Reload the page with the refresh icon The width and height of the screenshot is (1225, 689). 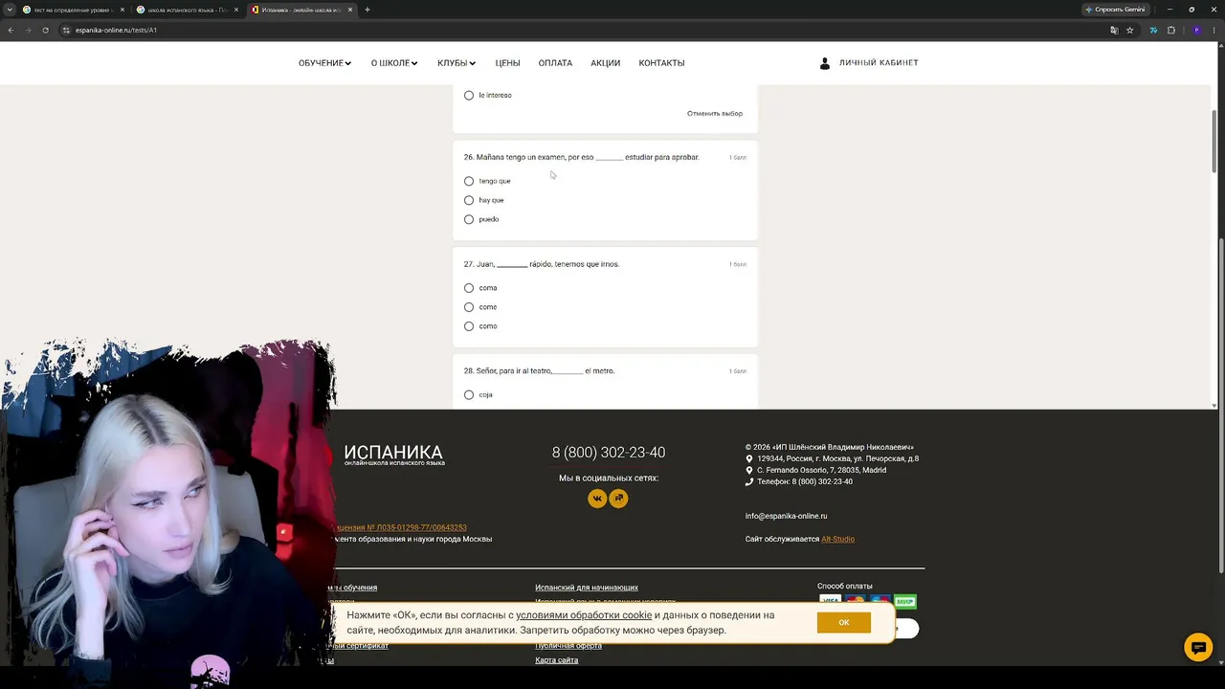point(45,30)
